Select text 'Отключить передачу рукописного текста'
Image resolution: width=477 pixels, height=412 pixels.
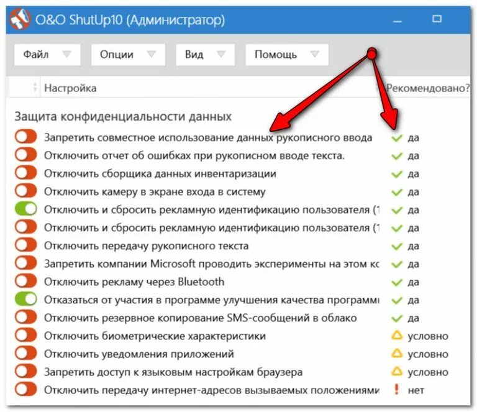click(147, 246)
